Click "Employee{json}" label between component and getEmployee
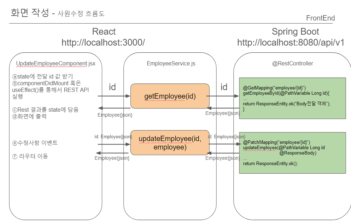Viewport: 351px width, 222px height. [x=115, y=115]
